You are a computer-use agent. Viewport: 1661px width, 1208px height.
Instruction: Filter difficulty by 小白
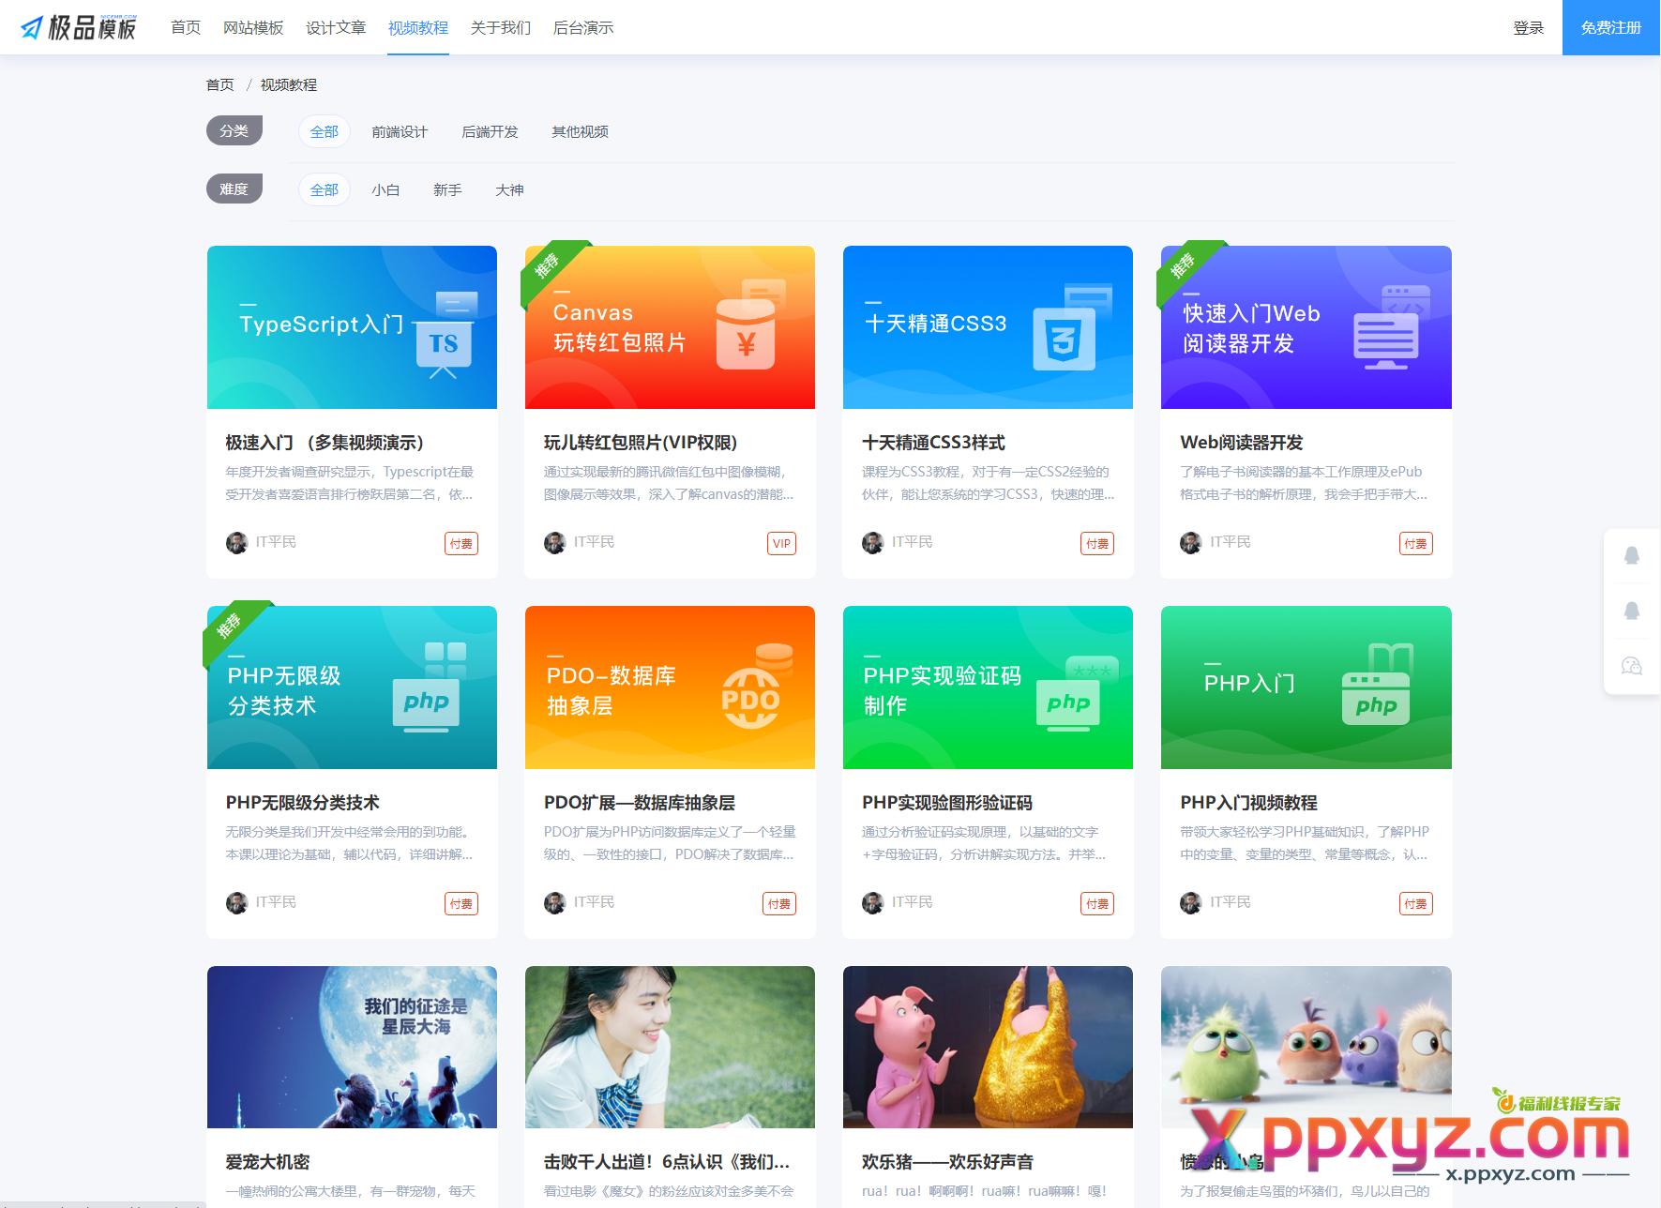coord(385,189)
